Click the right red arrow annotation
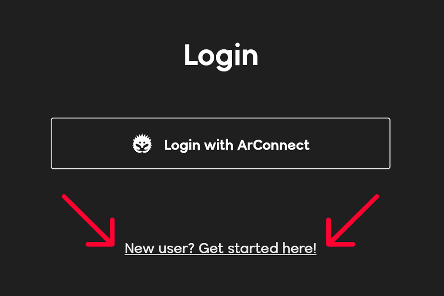 pos(353,221)
